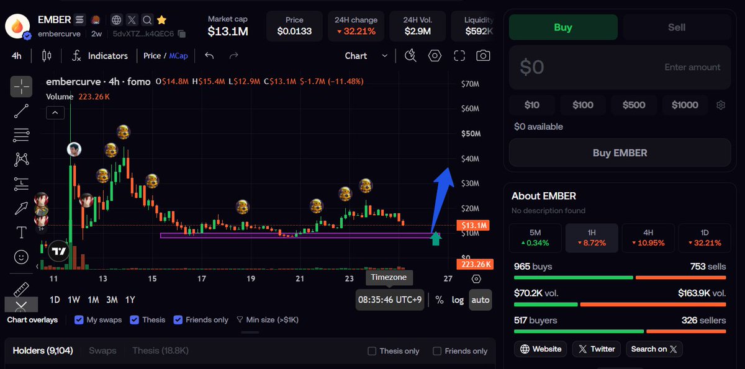Open the Chart view dropdown
The image size is (745, 369).
point(366,56)
